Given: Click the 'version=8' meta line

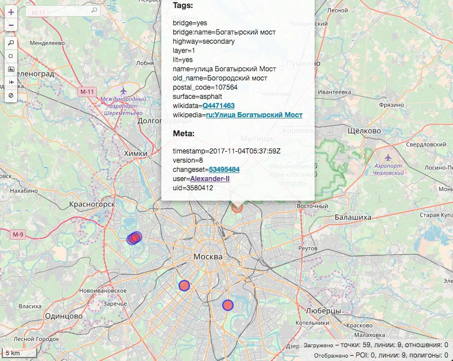Looking at the screenshot, I should pos(188,160).
